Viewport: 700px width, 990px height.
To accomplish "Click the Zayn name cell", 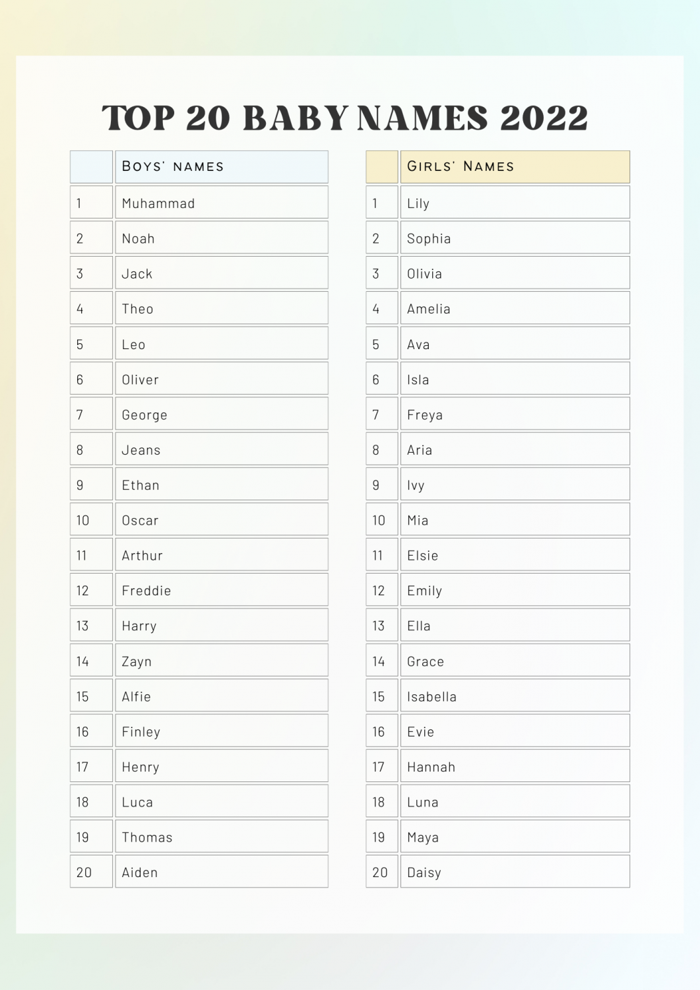I will point(222,661).
